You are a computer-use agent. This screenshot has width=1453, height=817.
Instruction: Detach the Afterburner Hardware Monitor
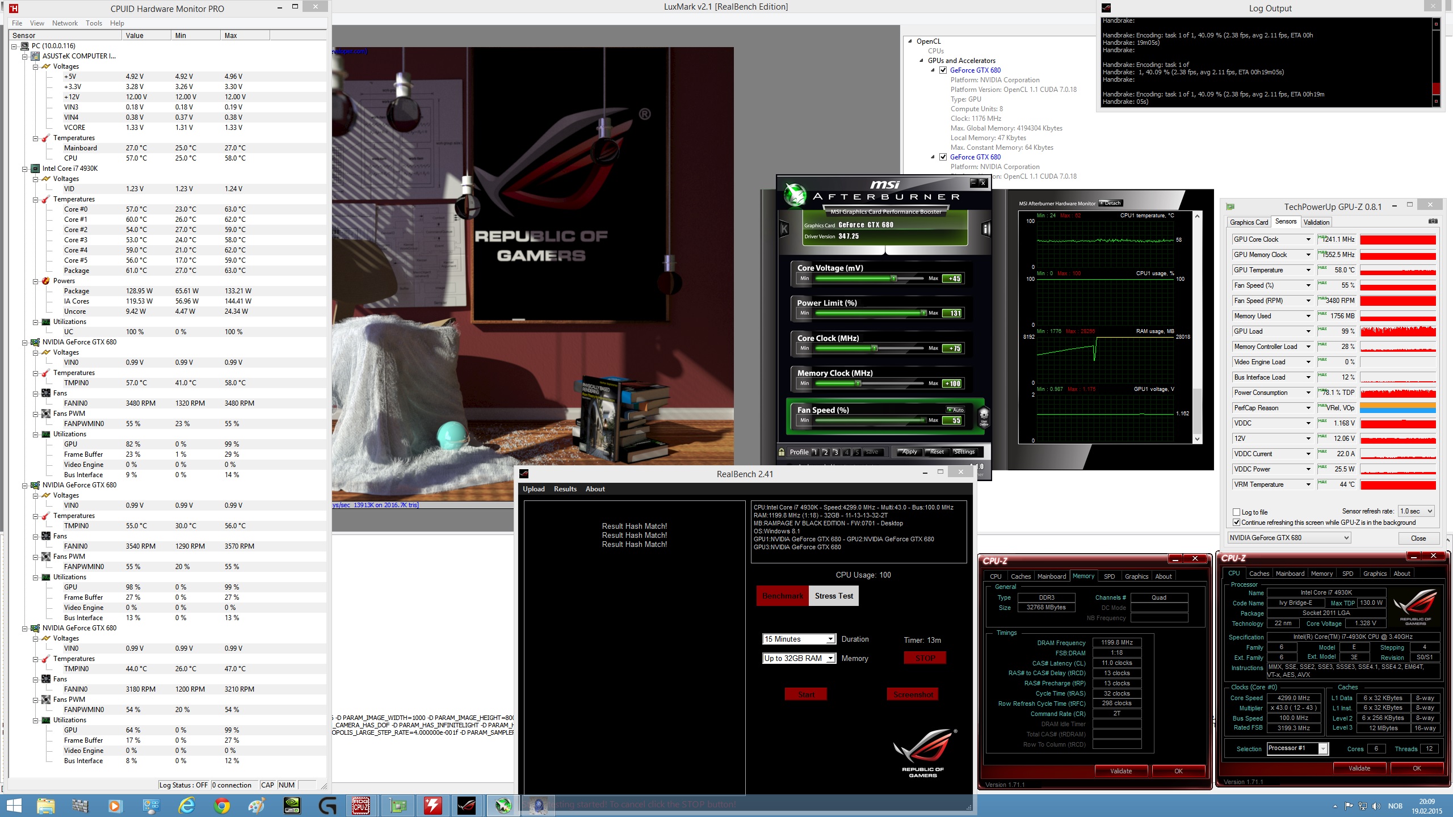[1111, 203]
